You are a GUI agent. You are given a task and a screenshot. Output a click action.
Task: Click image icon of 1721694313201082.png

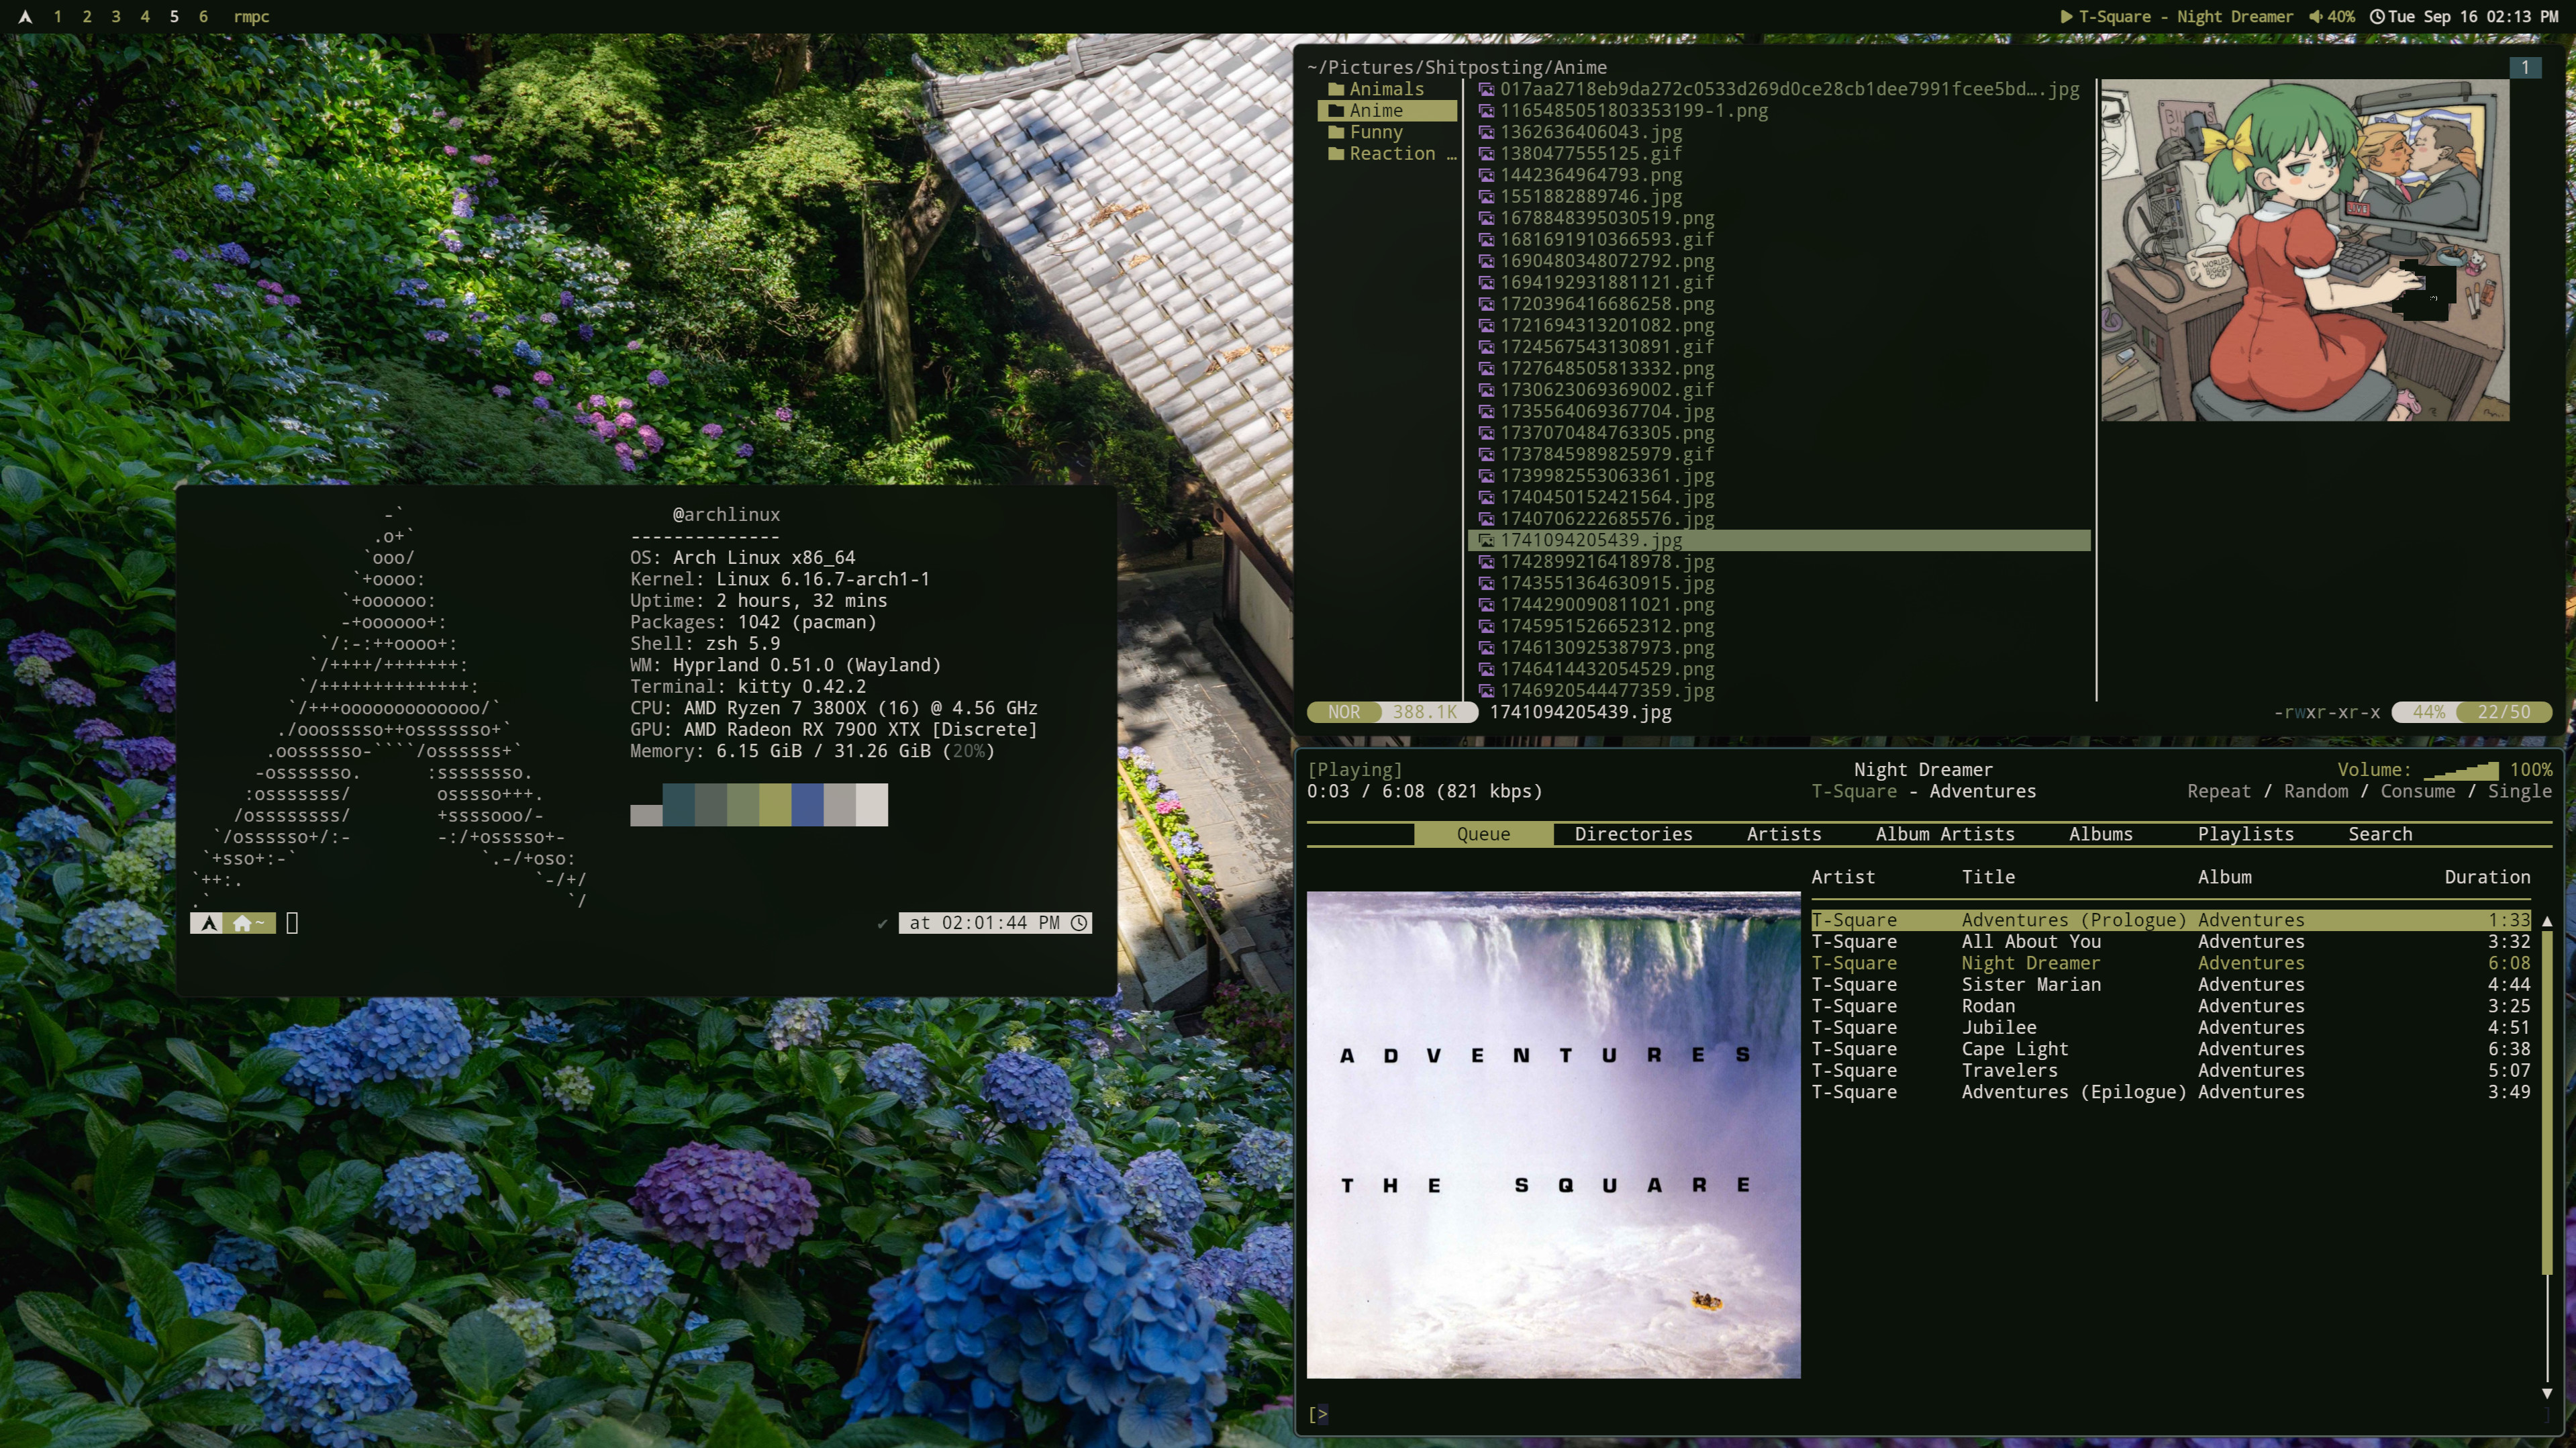pos(1486,326)
